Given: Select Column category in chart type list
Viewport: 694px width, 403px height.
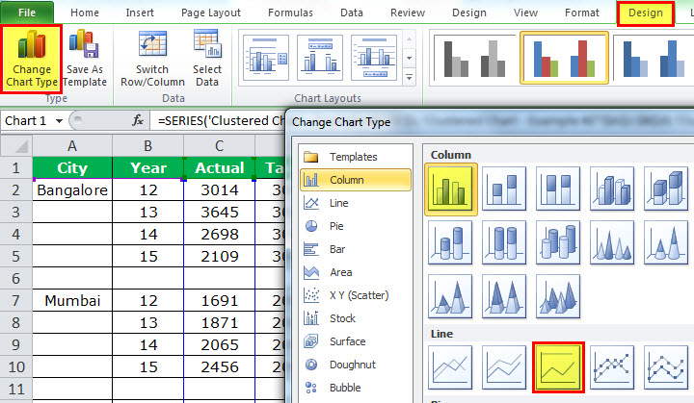Looking at the screenshot, I should (x=356, y=180).
